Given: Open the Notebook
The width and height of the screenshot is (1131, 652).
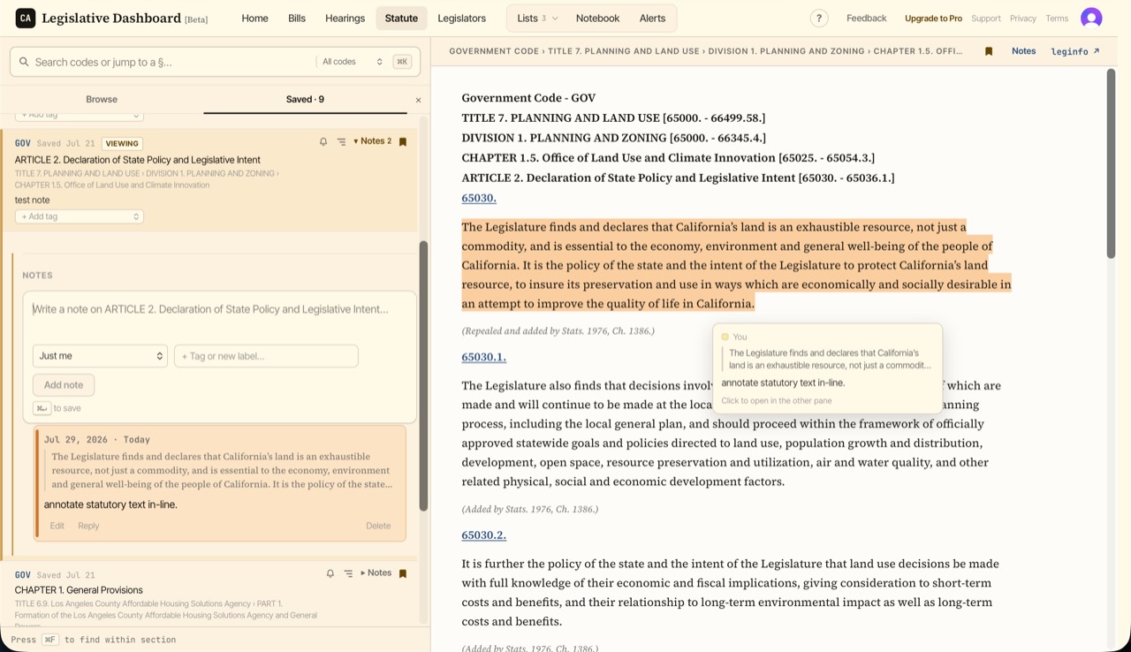Looking at the screenshot, I should tap(597, 18).
